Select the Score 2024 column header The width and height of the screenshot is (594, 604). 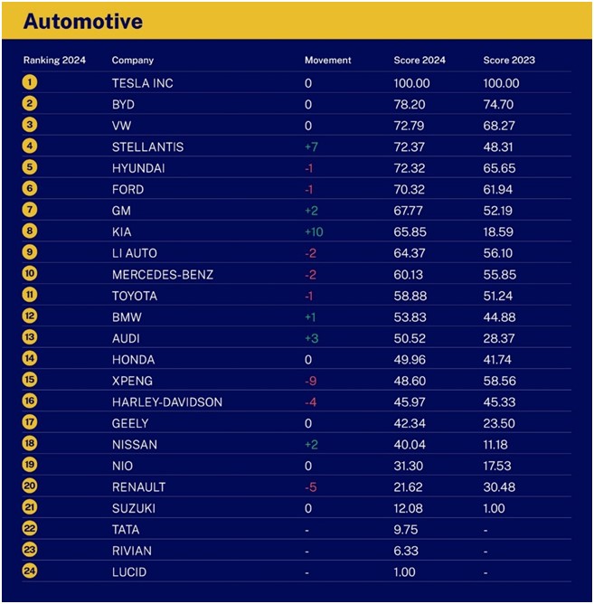(x=420, y=60)
